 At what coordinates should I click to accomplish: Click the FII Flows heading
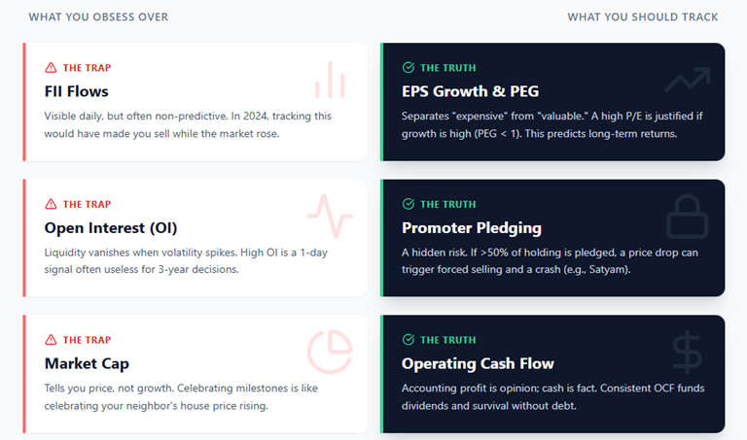[76, 91]
